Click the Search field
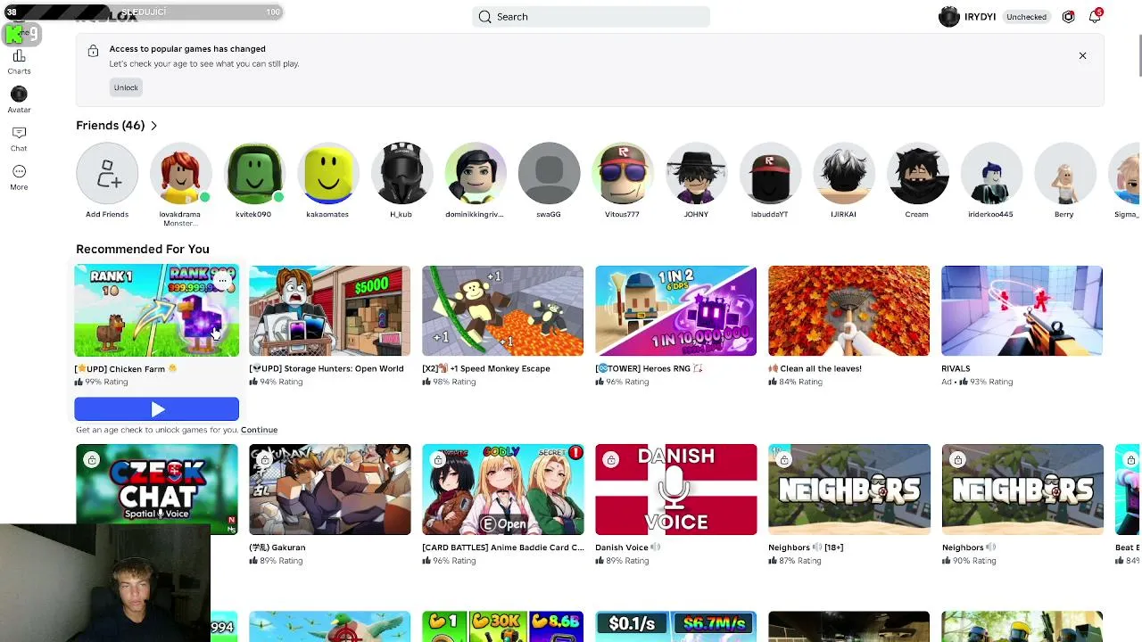Screen dimensions: 1142x642 point(591,17)
